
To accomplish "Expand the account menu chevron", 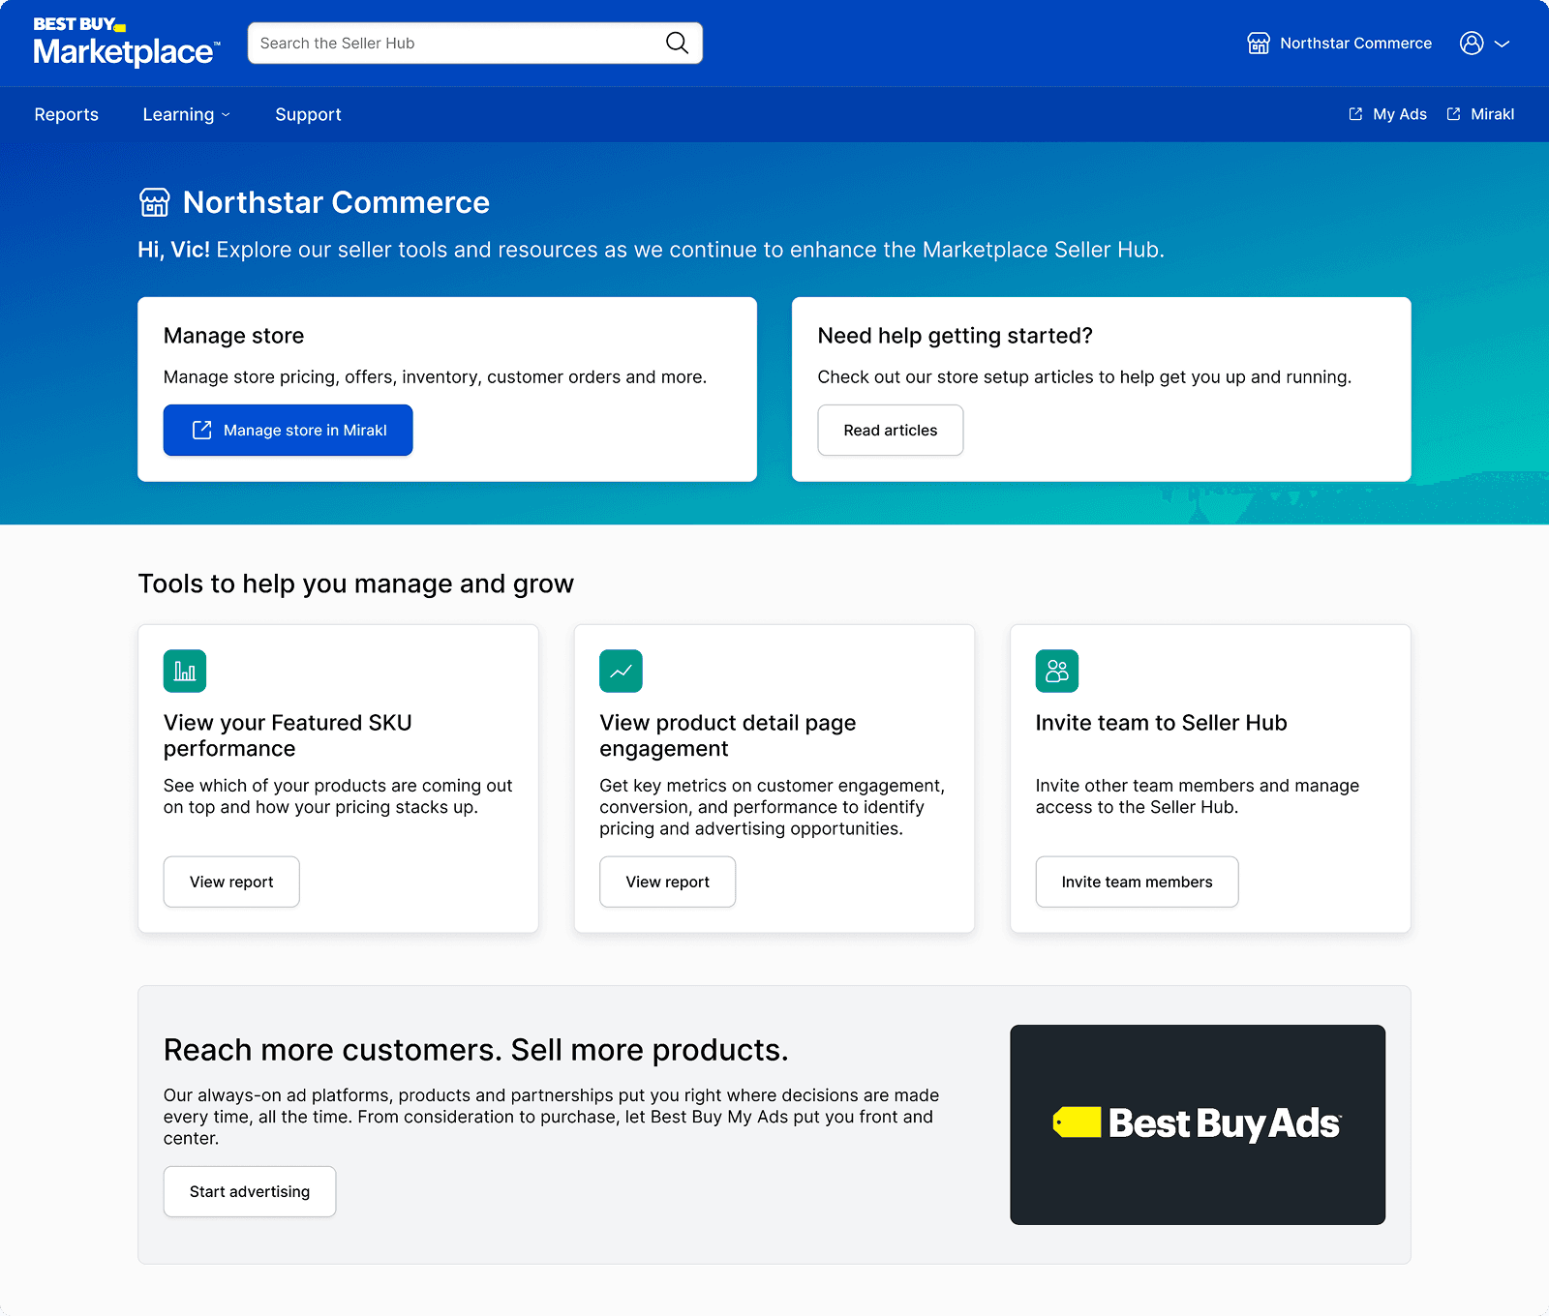I will coord(1503,44).
